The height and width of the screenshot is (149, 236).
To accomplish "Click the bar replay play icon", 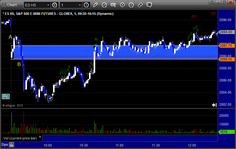I will tap(122, 5).
